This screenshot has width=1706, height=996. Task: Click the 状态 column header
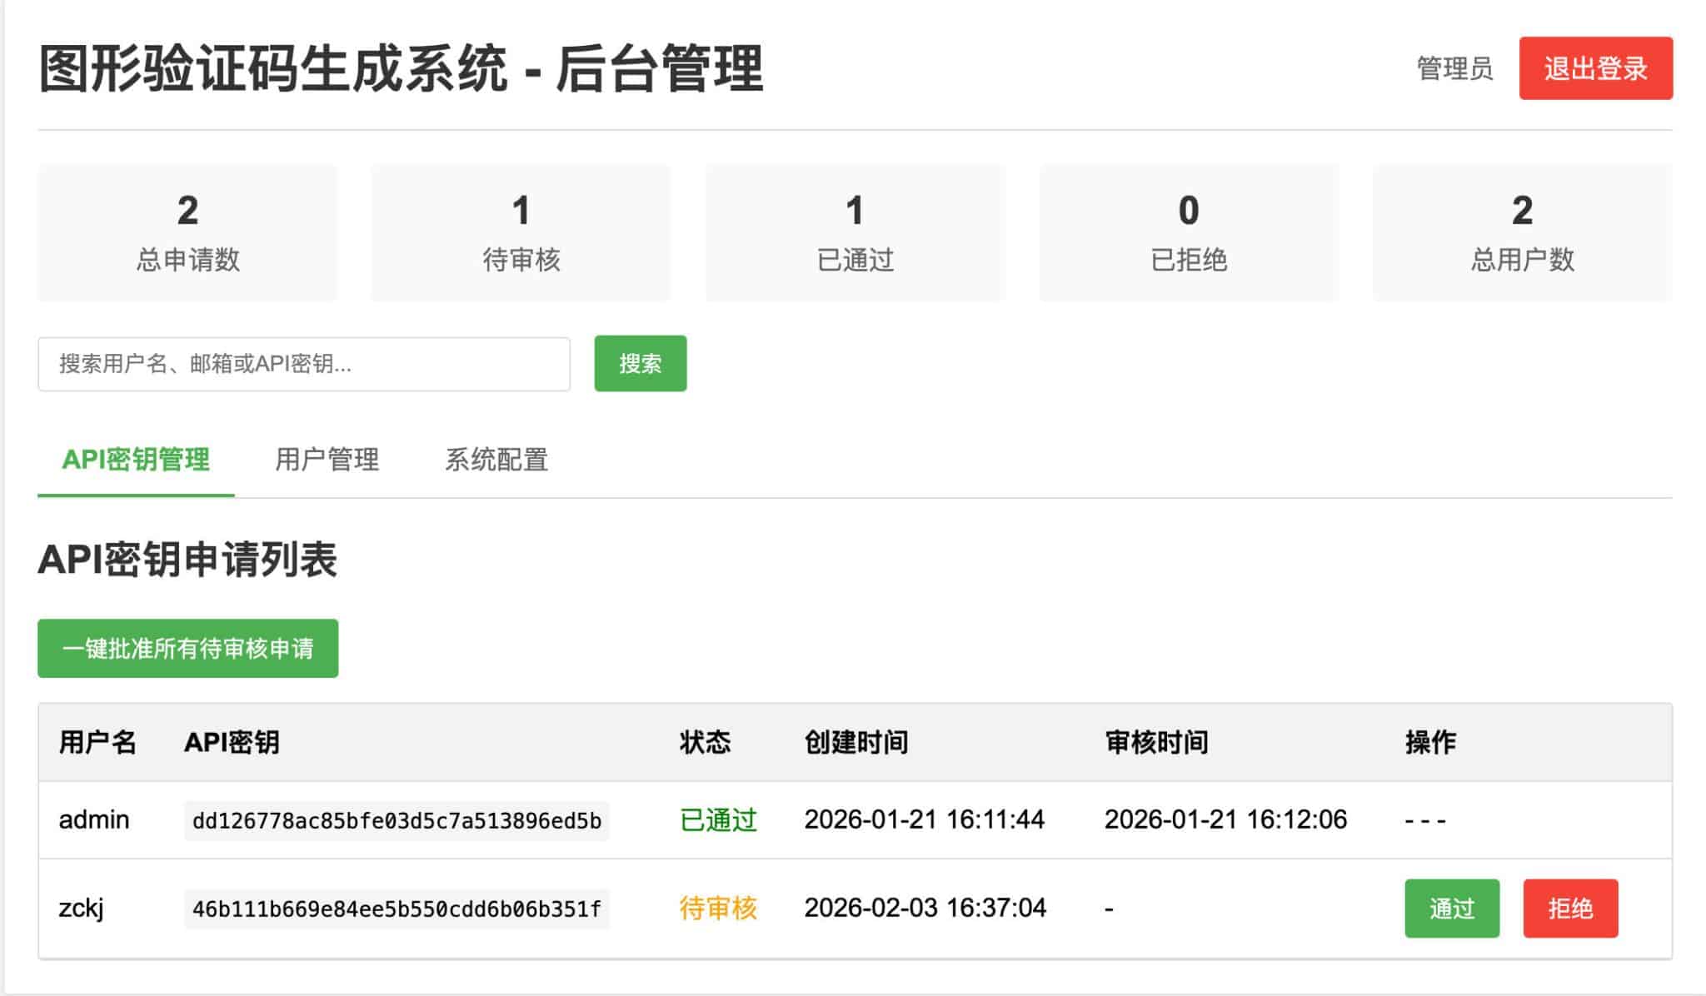pyautogui.click(x=705, y=742)
